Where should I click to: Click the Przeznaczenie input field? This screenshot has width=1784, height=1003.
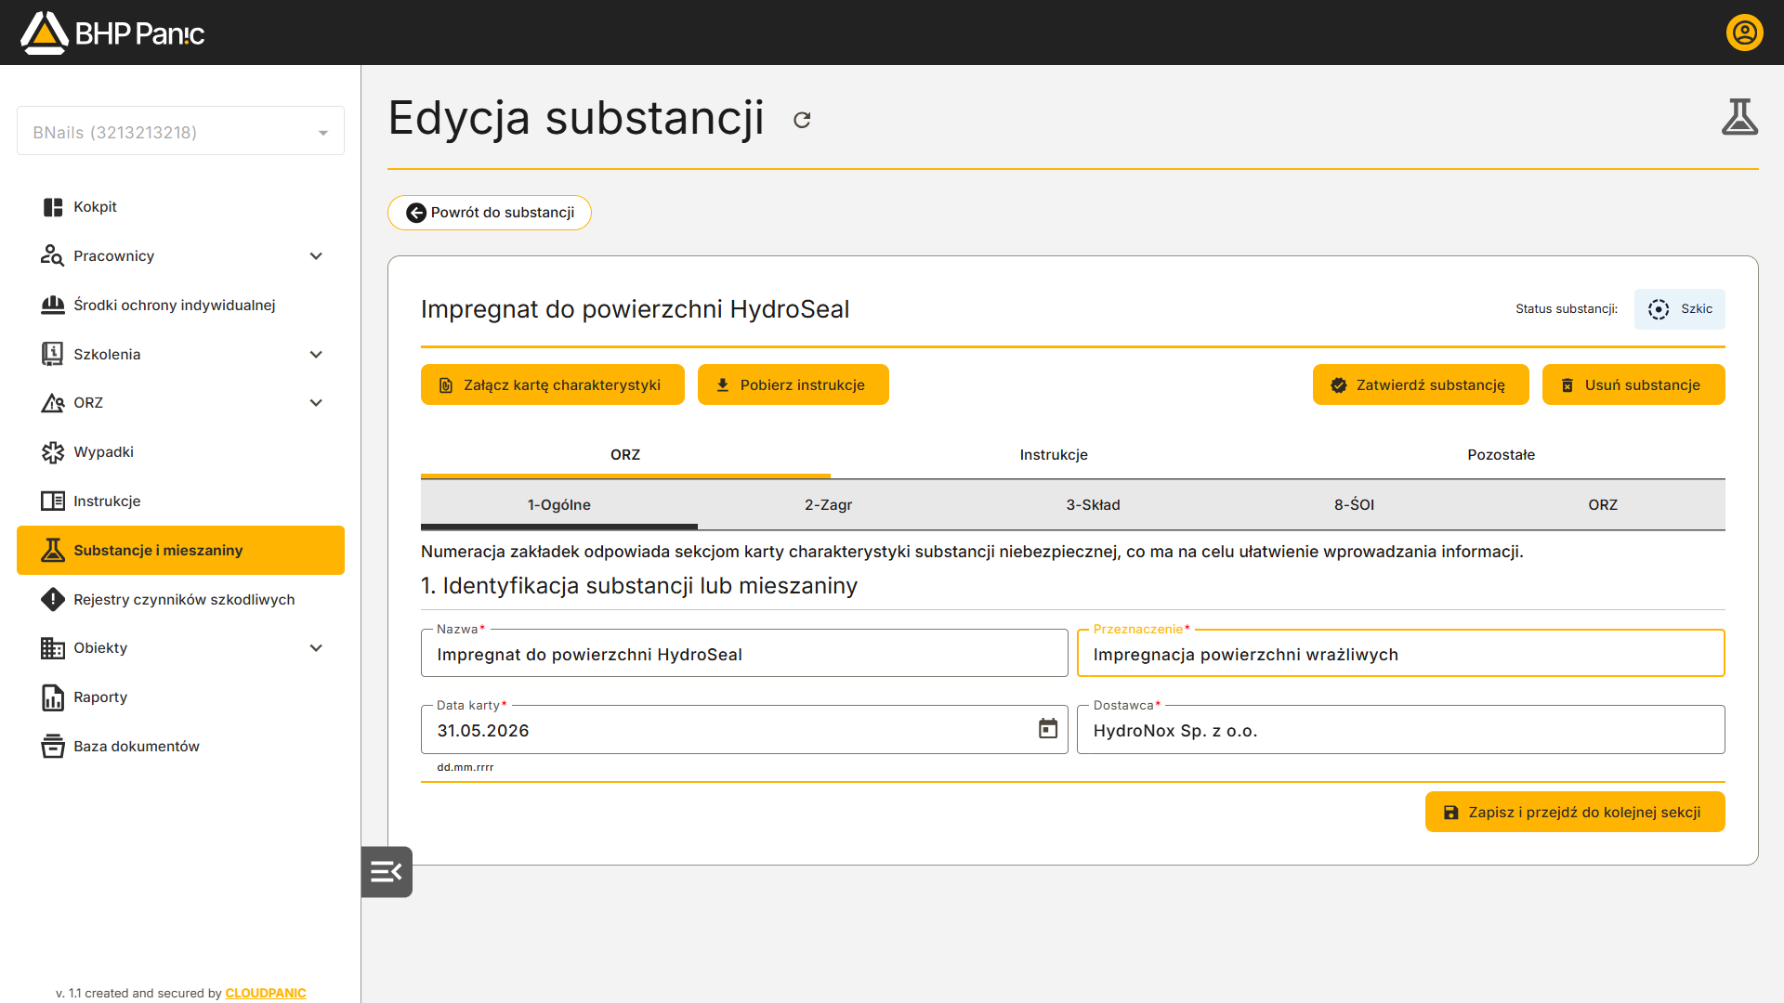[1400, 654]
